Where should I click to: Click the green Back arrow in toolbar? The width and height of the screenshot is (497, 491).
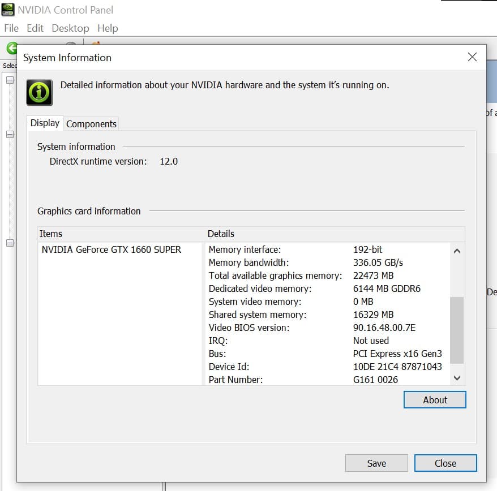tap(11, 48)
